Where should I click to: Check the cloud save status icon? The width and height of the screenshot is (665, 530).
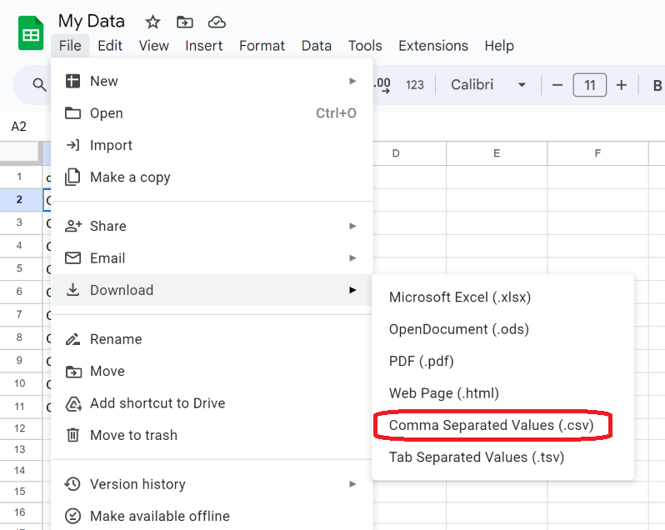tap(217, 22)
